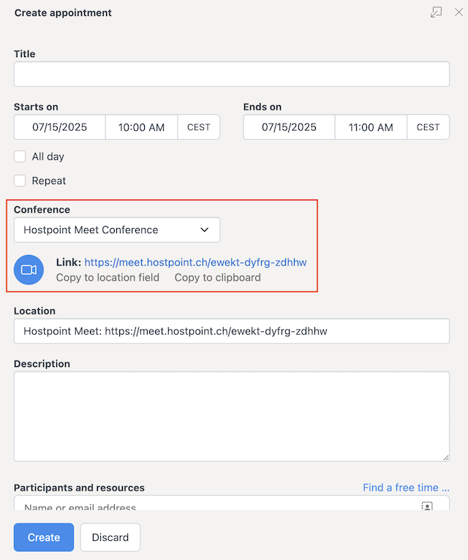Open the address book picker icon in the participants field
468x560 pixels.
point(427,506)
